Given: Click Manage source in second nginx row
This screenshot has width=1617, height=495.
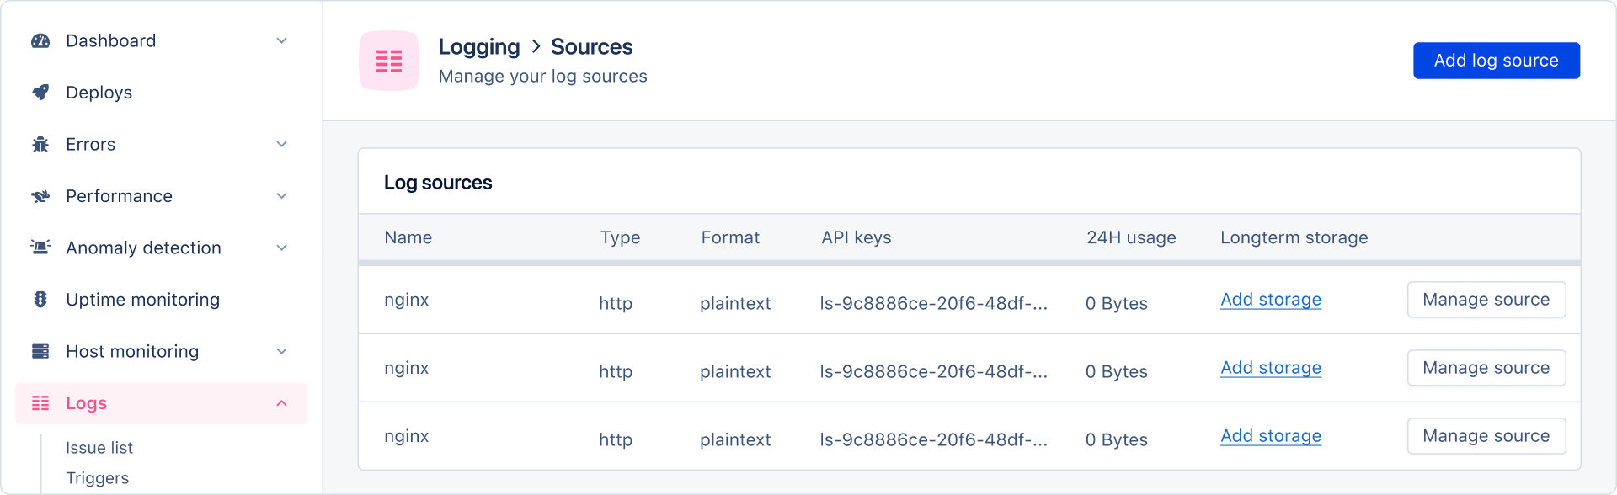Looking at the screenshot, I should [x=1486, y=368].
